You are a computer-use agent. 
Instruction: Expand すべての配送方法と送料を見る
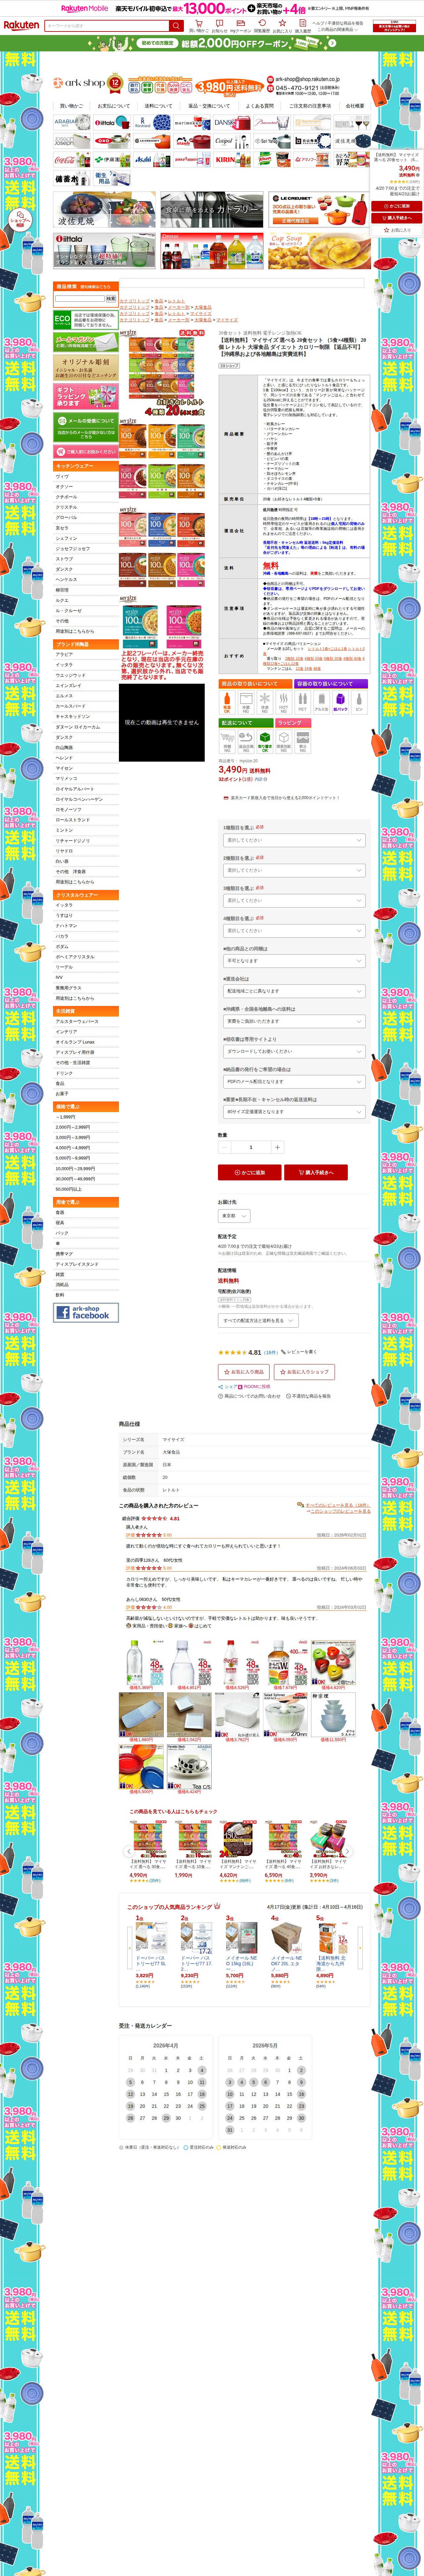pyautogui.click(x=258, y=1321)
